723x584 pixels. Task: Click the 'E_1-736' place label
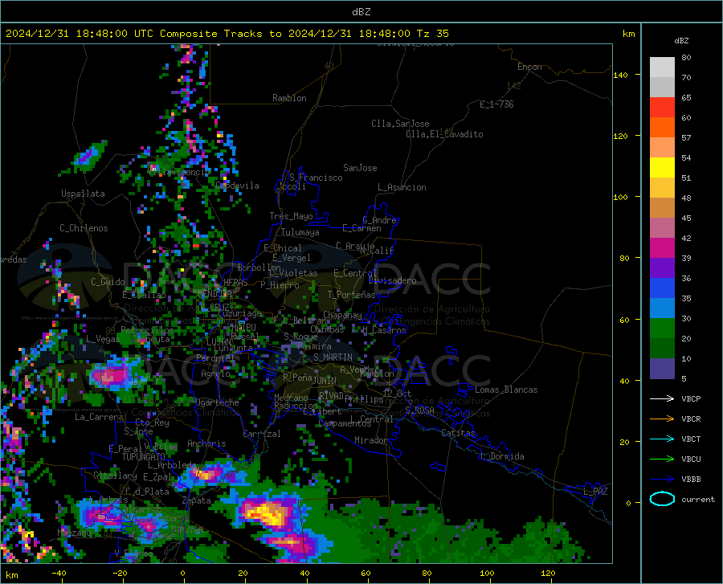tap(496, 104)
